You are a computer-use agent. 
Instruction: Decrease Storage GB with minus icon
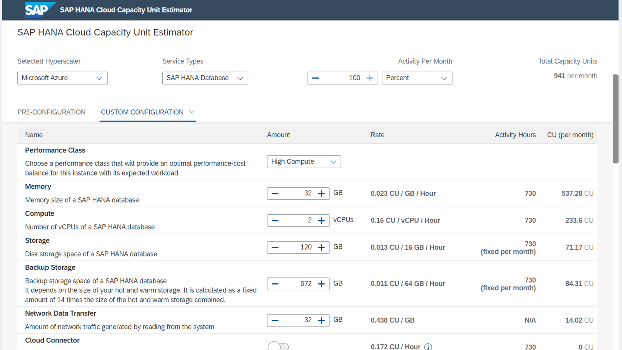coord(275,248)
